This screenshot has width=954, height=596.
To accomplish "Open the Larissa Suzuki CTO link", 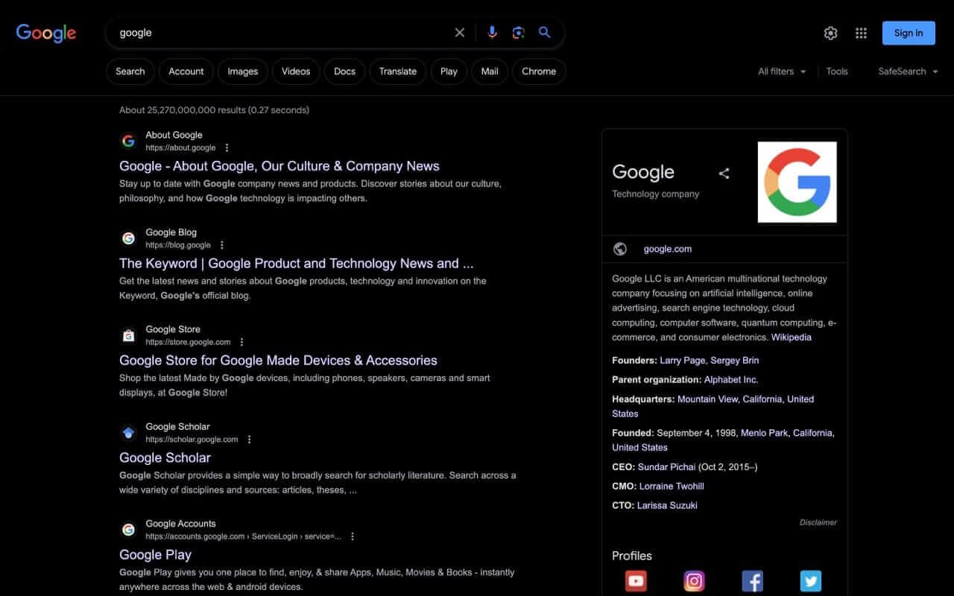I will click(667, 506).
